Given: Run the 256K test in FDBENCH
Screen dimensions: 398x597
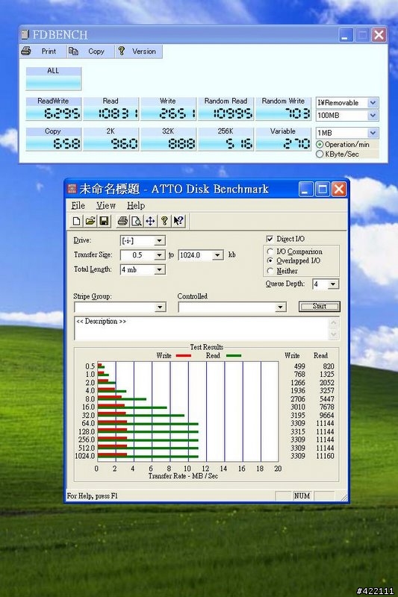Looking at the screenshot, I should (x=226, y=139).
